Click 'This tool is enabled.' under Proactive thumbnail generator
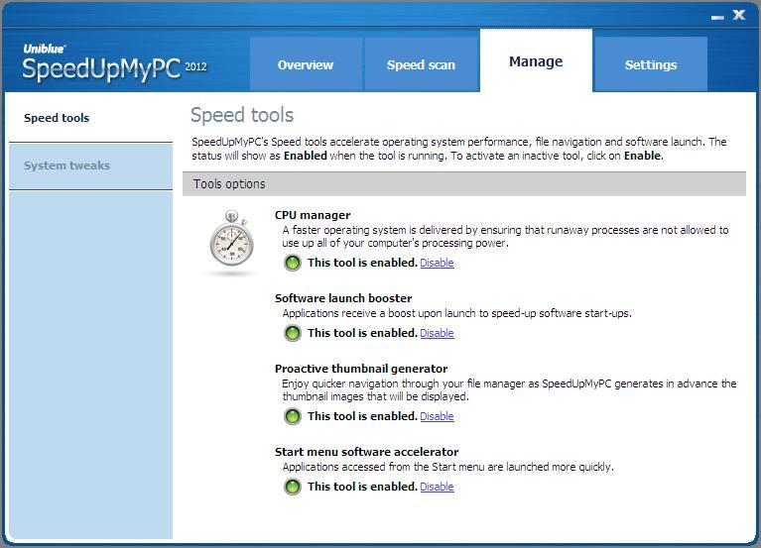Viewport: 761px width, 548px height. [362, 416]
